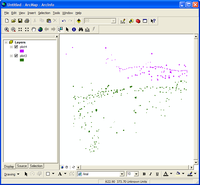
Task: Select the Drawing toolbar pointer arrow
Action: point(26,174)
